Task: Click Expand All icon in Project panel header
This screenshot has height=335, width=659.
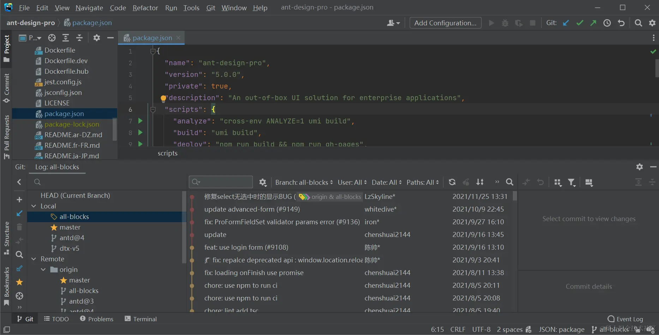Action: (66, 38)
